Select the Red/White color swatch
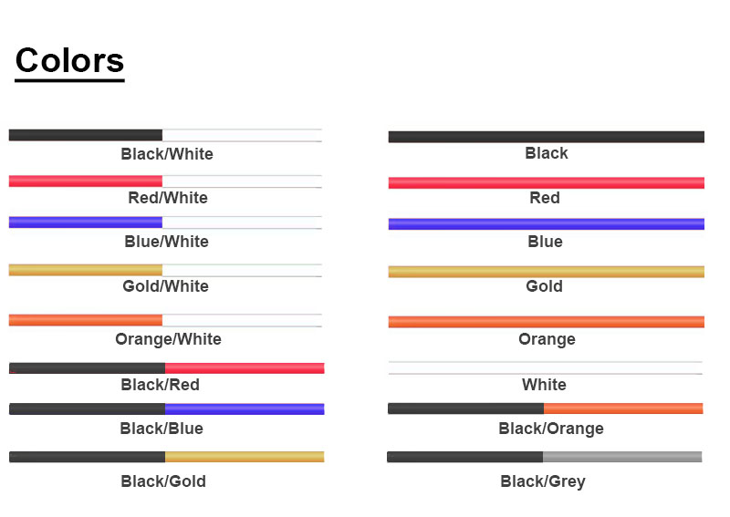This screenshot has width=730, height=517. (165, 181)
